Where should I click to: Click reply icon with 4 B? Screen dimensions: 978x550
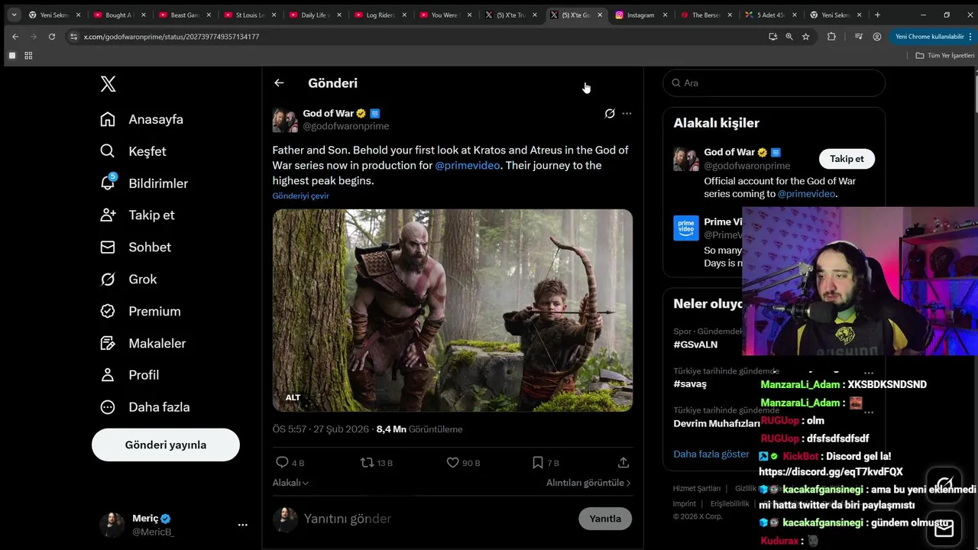281,462
